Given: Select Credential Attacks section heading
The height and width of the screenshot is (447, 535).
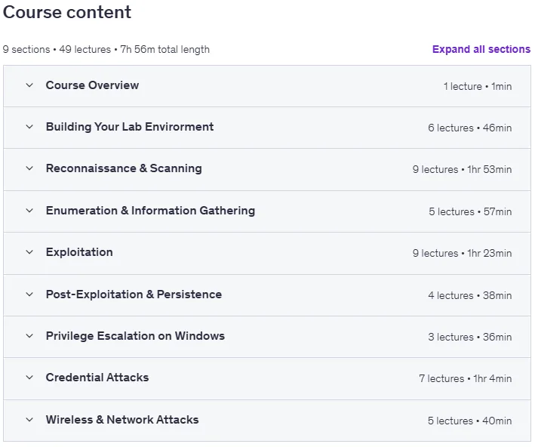Looking at the screenshot, I should [97, 378].
